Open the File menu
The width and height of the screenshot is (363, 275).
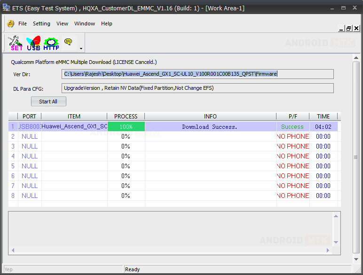point(23,24)
